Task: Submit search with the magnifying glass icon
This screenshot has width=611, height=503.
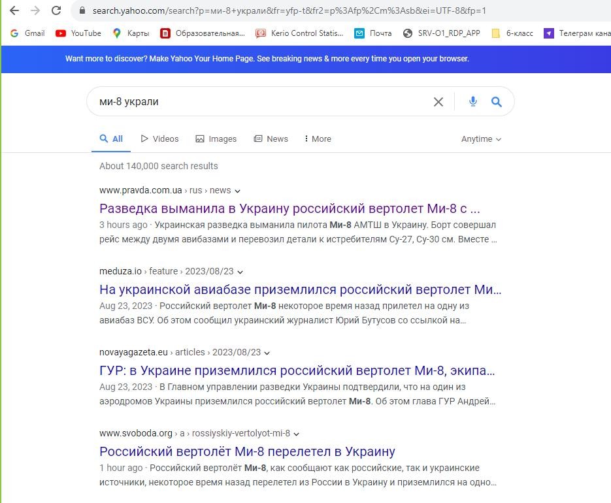Action: pos(496,102)
